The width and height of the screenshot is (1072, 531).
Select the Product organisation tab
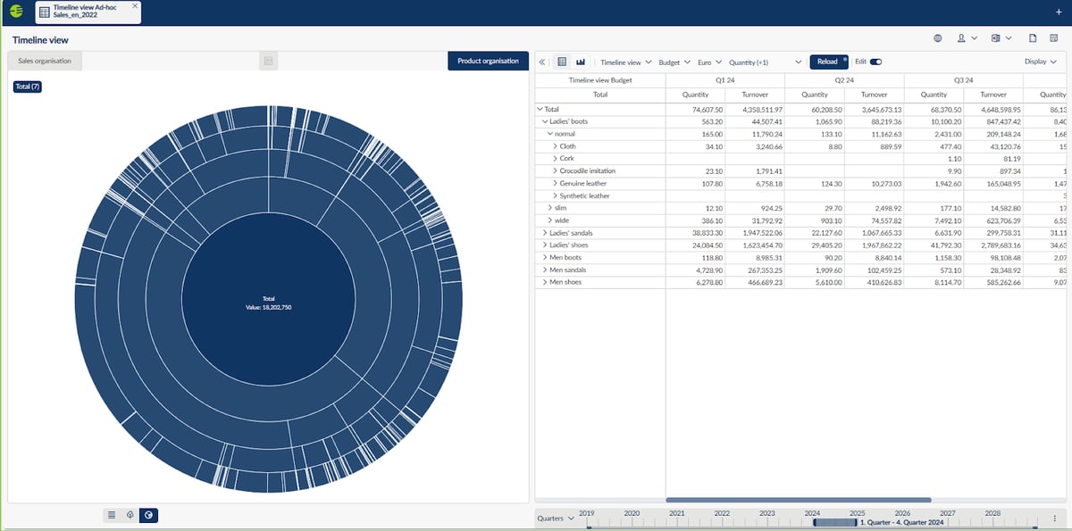pos(487,61)
